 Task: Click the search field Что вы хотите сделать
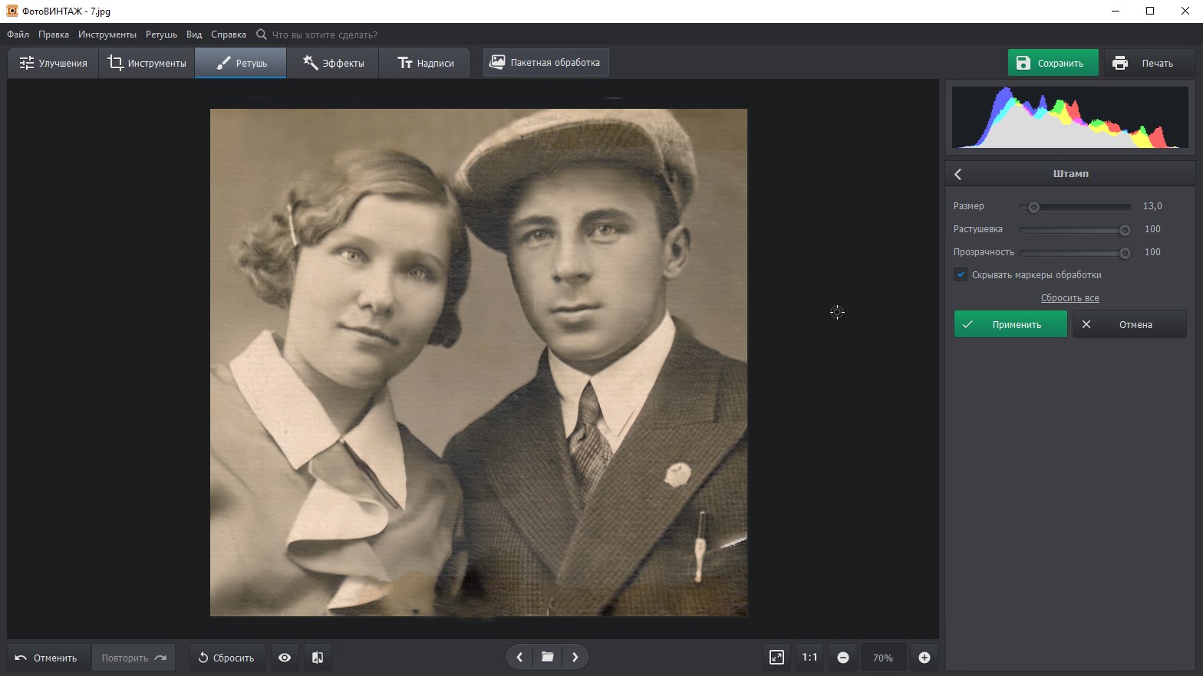tap(325, 34)
